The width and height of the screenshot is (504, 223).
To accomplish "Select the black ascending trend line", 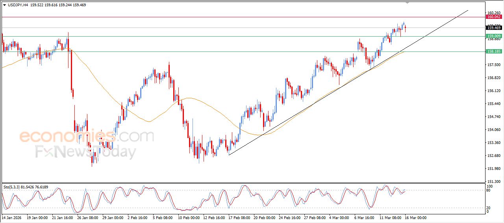I will click(315, 103).
